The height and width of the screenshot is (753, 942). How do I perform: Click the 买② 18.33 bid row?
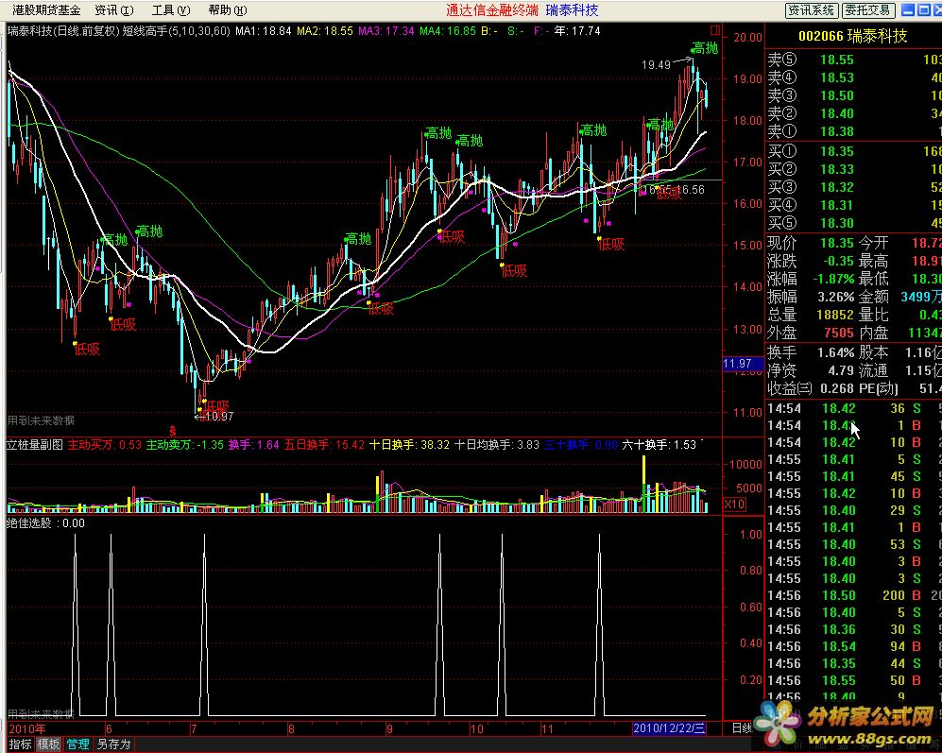pos(854,169)
